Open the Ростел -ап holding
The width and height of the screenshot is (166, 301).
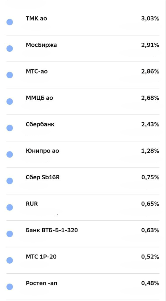(x=83, y=287)
